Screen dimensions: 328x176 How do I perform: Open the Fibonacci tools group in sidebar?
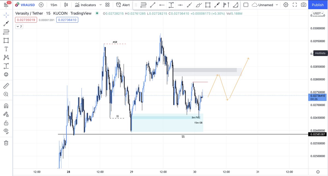[x=6, y=32]
